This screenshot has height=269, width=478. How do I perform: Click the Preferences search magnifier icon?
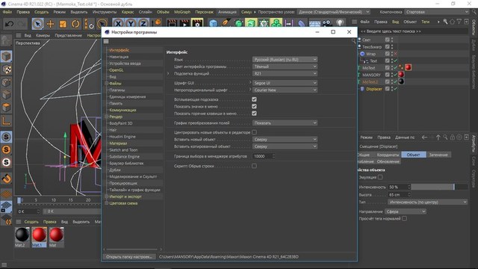pos(353,40)
